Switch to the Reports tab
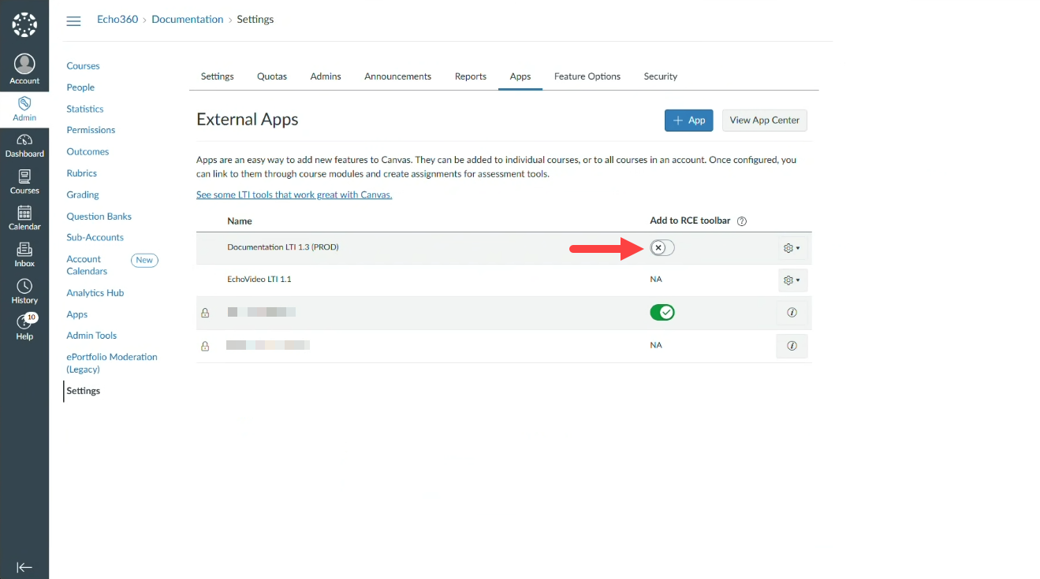 coord(471,76)
